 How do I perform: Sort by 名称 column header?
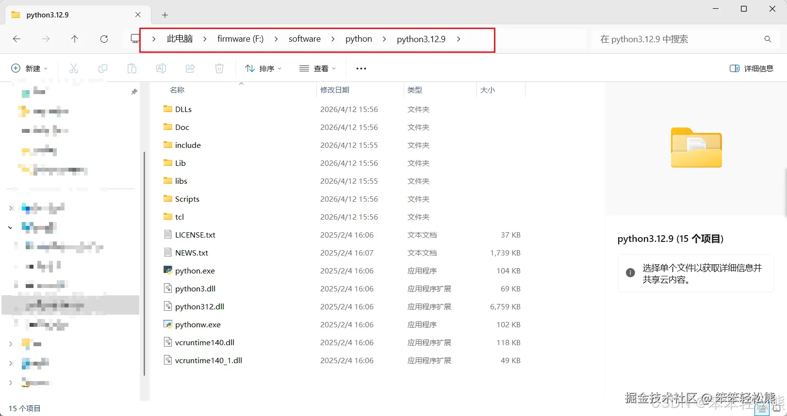pyautogui.click(x=177, y=90)
